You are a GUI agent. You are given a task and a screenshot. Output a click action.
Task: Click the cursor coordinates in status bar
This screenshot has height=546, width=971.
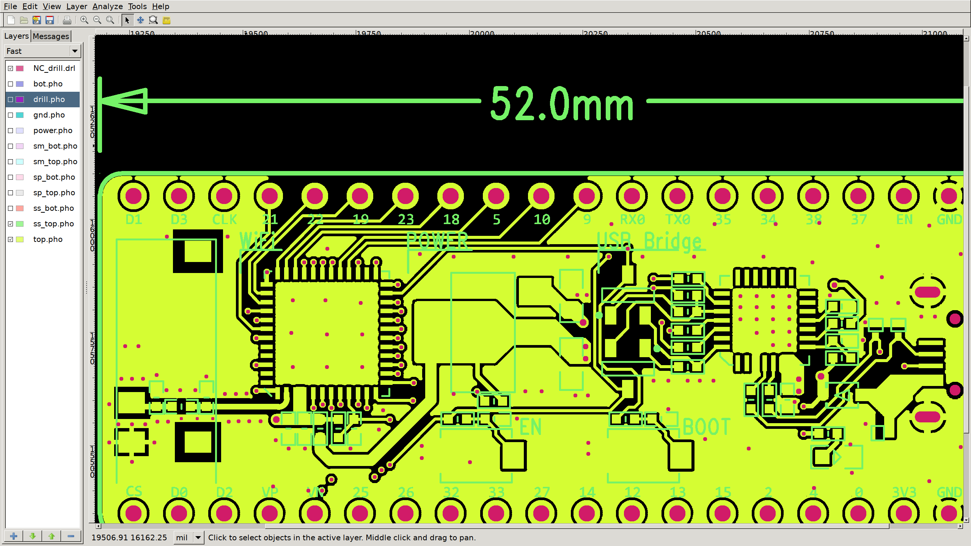[x=129, y=537]
